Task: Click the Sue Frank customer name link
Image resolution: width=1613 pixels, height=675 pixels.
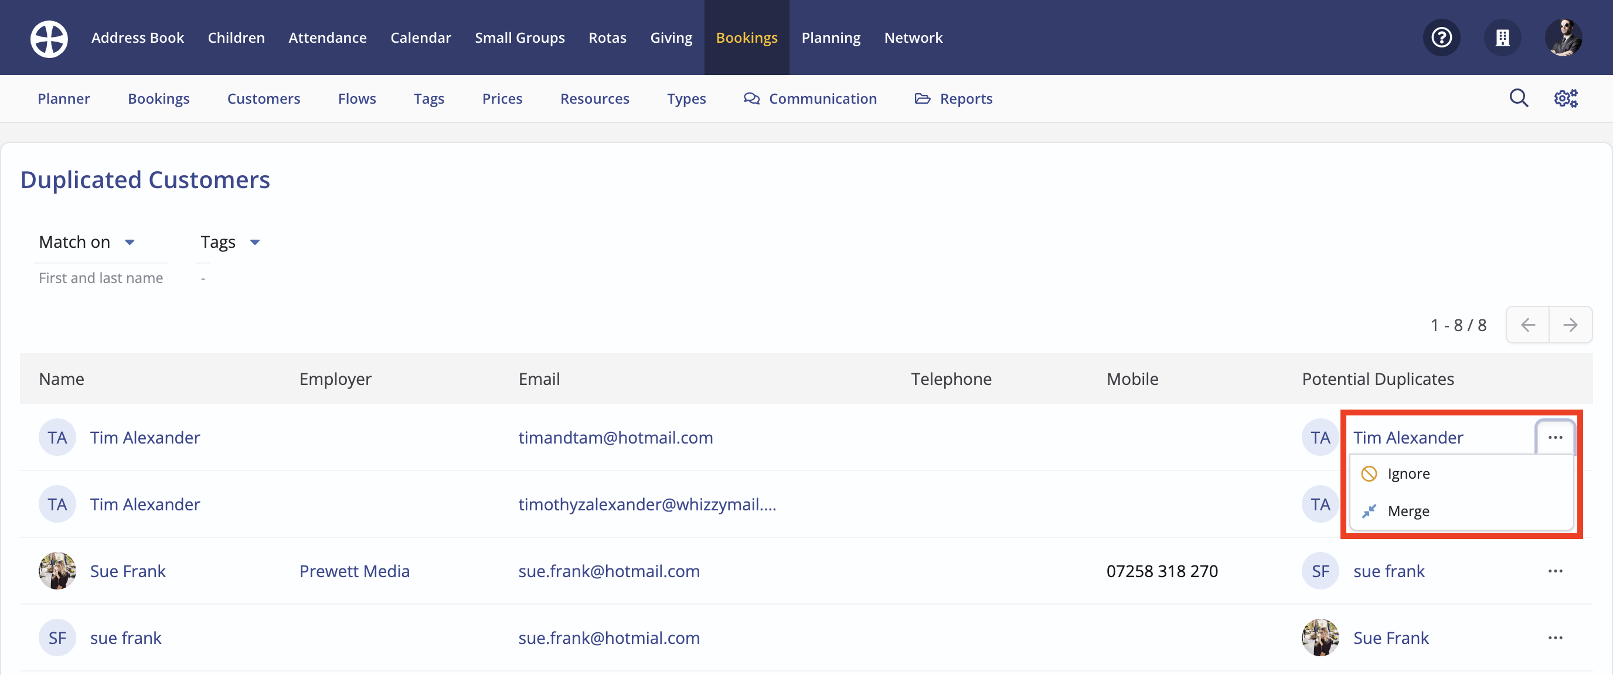Action: 128,571
